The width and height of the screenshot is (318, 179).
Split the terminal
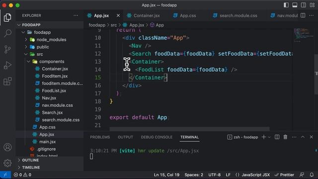277,137
